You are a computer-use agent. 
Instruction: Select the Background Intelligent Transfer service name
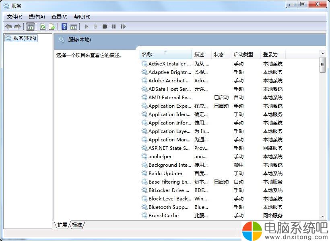[170, 165]
